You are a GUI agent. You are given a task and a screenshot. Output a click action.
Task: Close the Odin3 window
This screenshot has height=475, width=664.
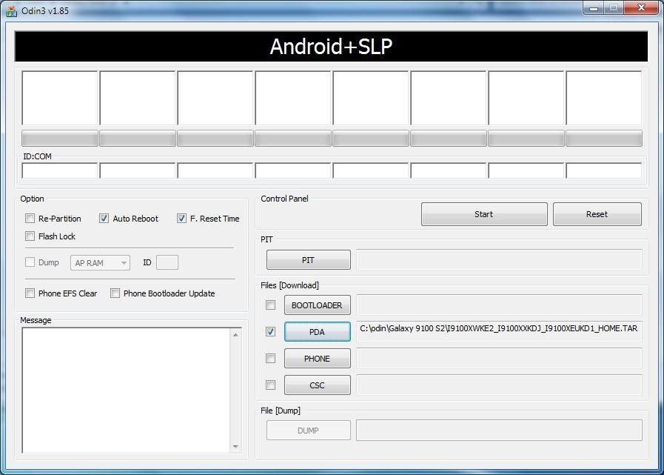[x=641, y=8]
